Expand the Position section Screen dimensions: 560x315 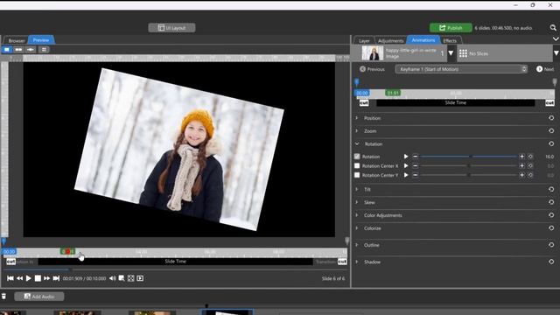[x=357, y=118]
